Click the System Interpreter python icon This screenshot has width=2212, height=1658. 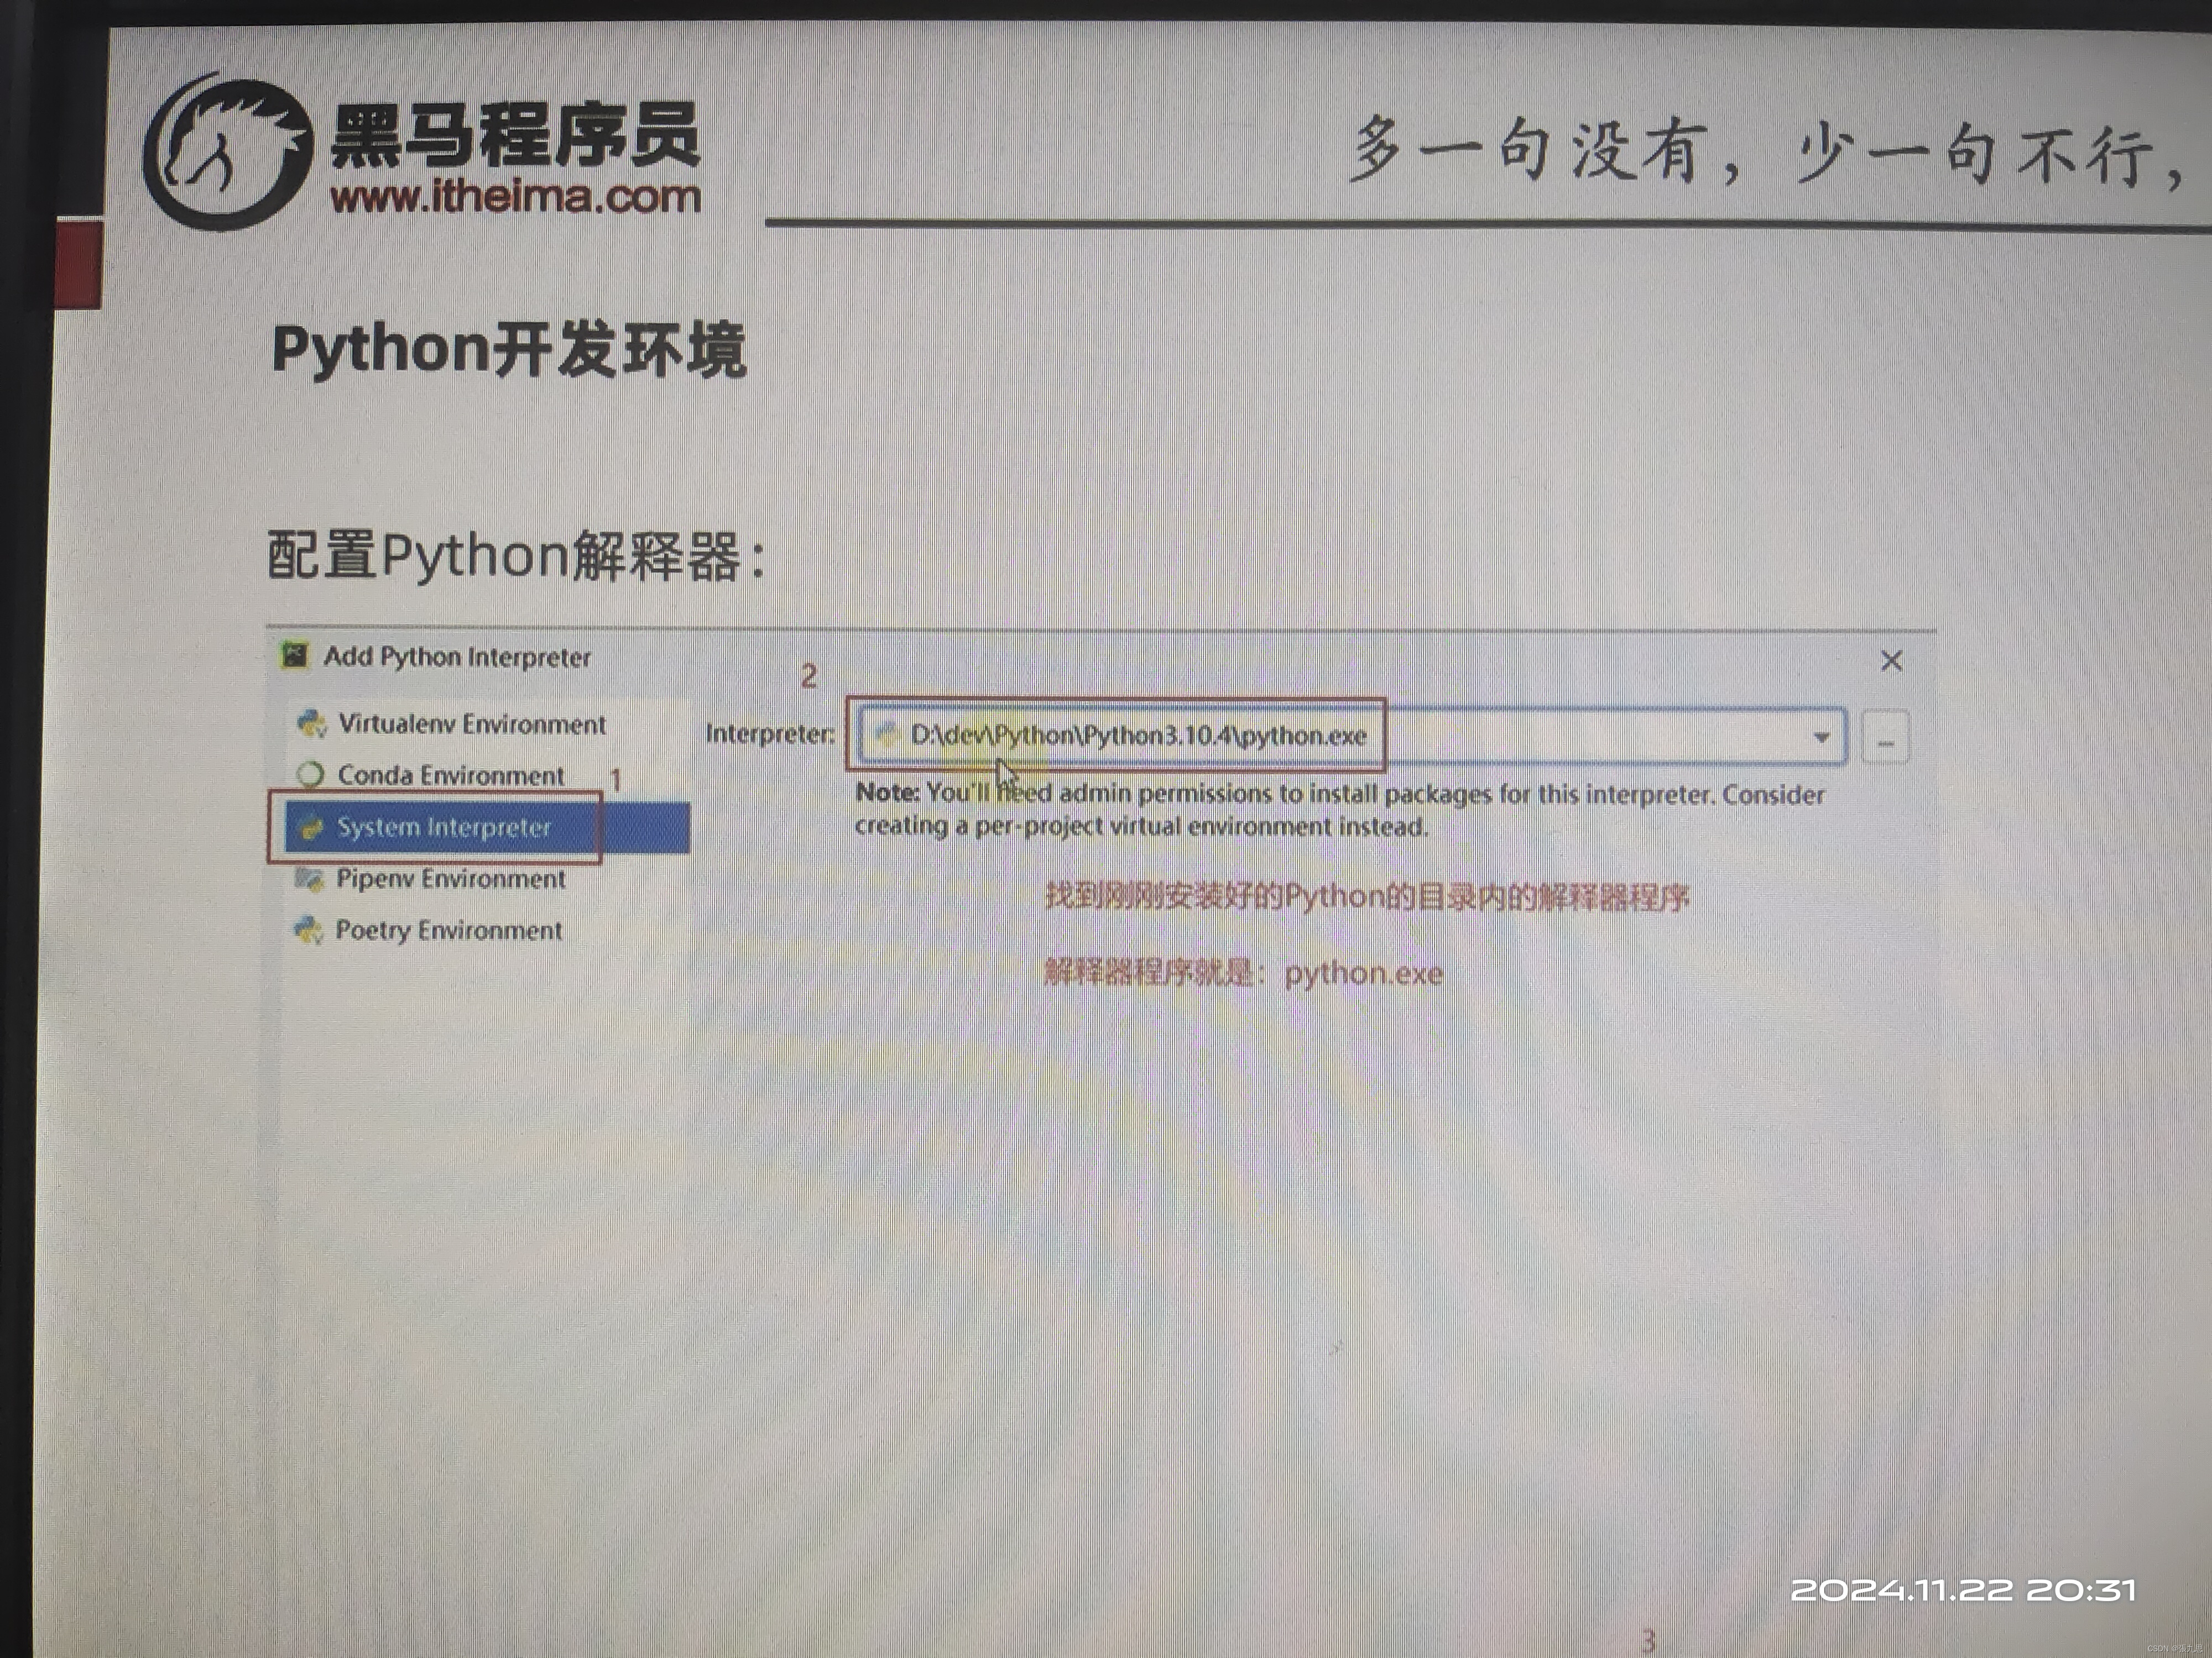[312, 827]
